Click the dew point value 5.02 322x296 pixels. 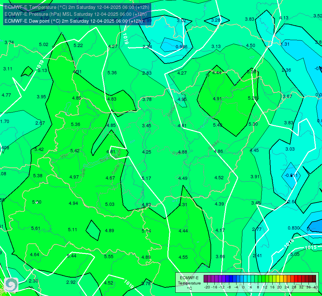pos(44,45)
